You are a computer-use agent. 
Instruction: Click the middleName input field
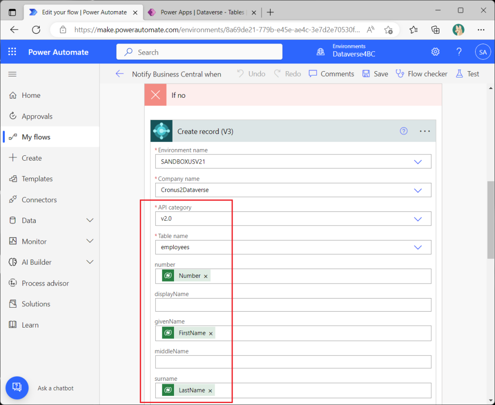click(x=293, y=362)
